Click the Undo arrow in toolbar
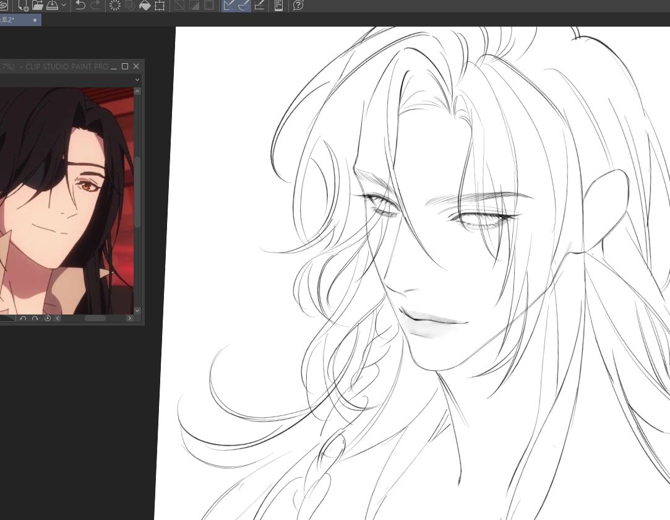This screenshot has height=520, width=670. [80, 6]
